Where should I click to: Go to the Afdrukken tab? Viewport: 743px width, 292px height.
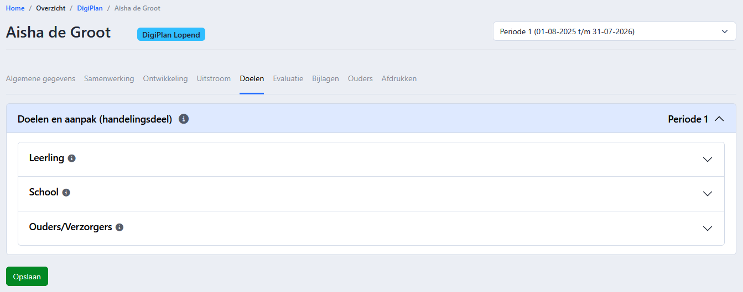pos(399,79)
